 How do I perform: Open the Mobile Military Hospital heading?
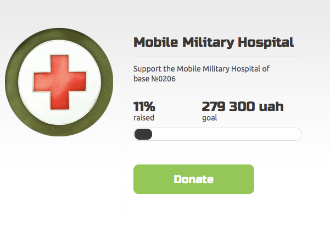pyautogui.click(x=214, y=42)
